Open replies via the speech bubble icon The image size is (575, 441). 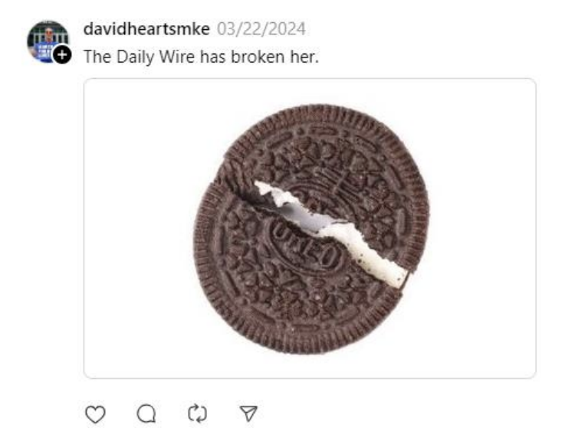pyautogui.click(x=146, y=414)
